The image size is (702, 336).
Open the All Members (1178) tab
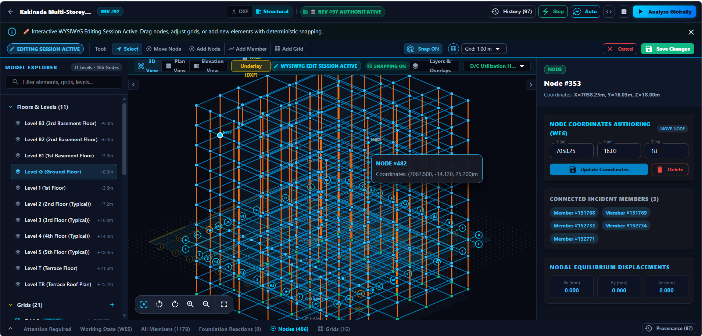[x=165, y=329]
